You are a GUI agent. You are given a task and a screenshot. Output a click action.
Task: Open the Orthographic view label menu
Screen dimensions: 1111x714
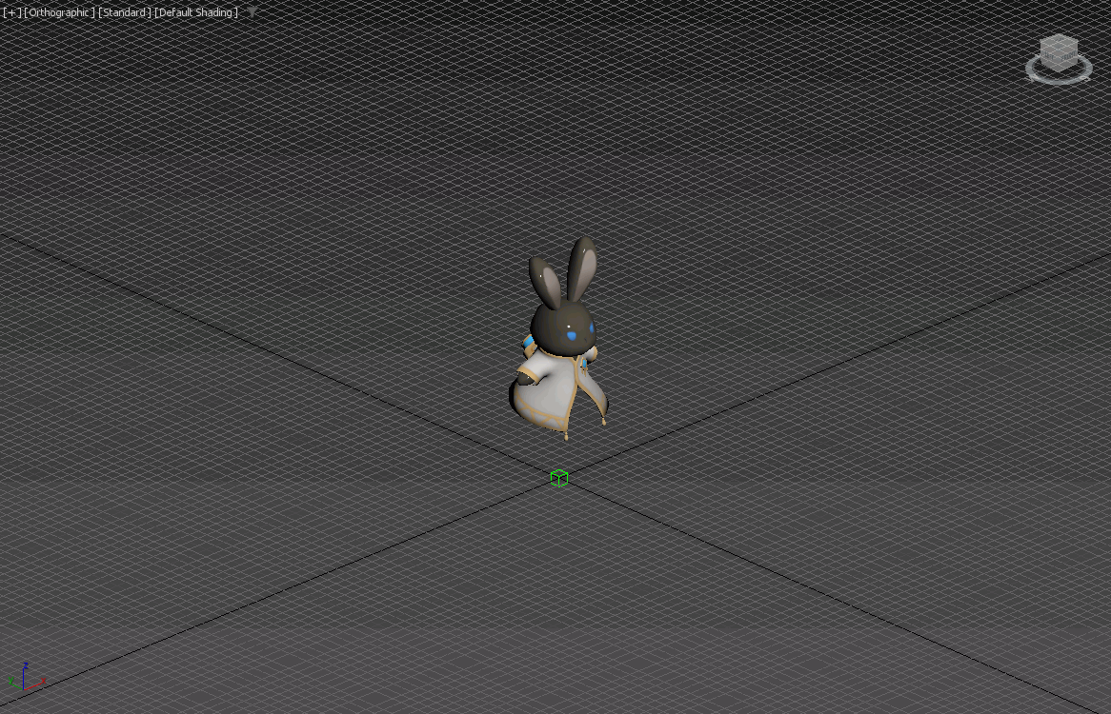(59, 12)
